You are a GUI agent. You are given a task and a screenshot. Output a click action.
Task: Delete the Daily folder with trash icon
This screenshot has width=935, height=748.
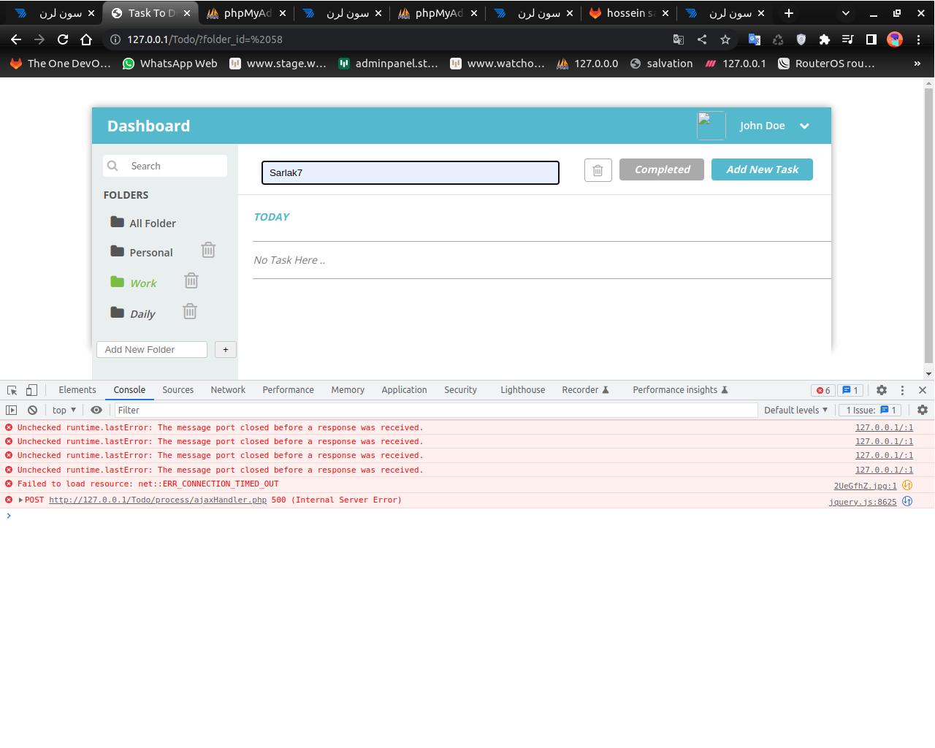tap(190, 312)
